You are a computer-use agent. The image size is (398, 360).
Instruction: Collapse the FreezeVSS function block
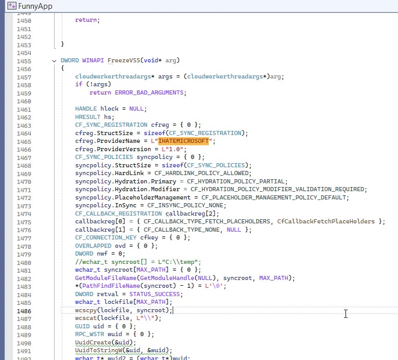[x=54, y=61]
